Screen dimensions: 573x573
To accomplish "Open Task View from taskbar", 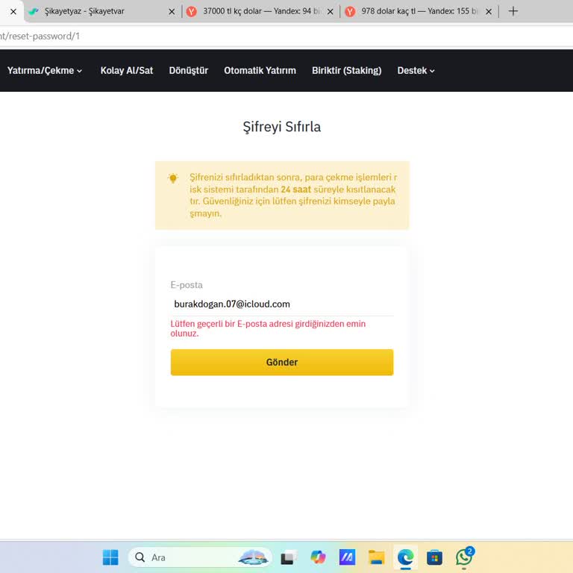I will point(288,557).
